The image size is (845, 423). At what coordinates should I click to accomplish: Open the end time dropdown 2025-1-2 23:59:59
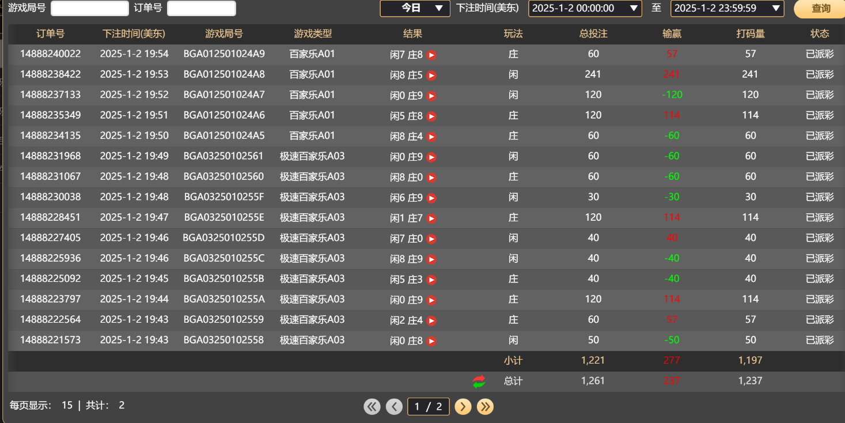pos(727,9)
